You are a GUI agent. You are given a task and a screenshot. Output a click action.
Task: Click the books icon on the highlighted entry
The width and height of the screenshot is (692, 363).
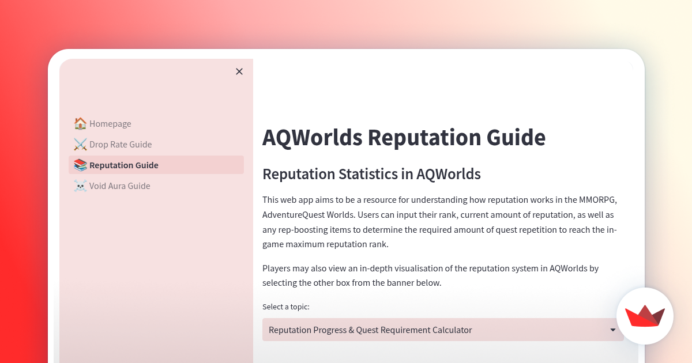tap(80, 165)
